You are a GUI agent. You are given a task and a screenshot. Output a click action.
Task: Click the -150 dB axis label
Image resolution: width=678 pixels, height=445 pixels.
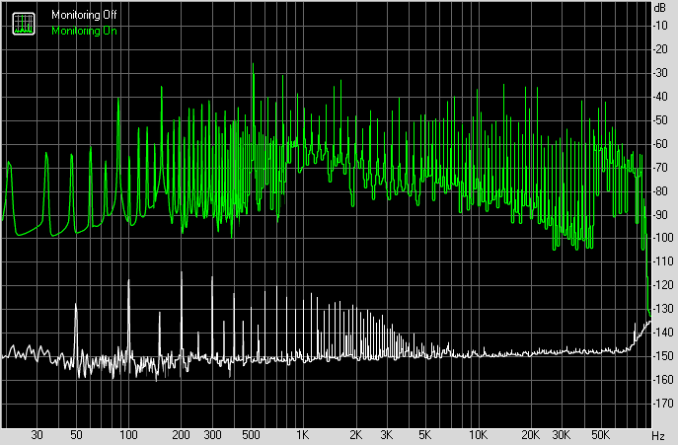(x=662, y=356)
